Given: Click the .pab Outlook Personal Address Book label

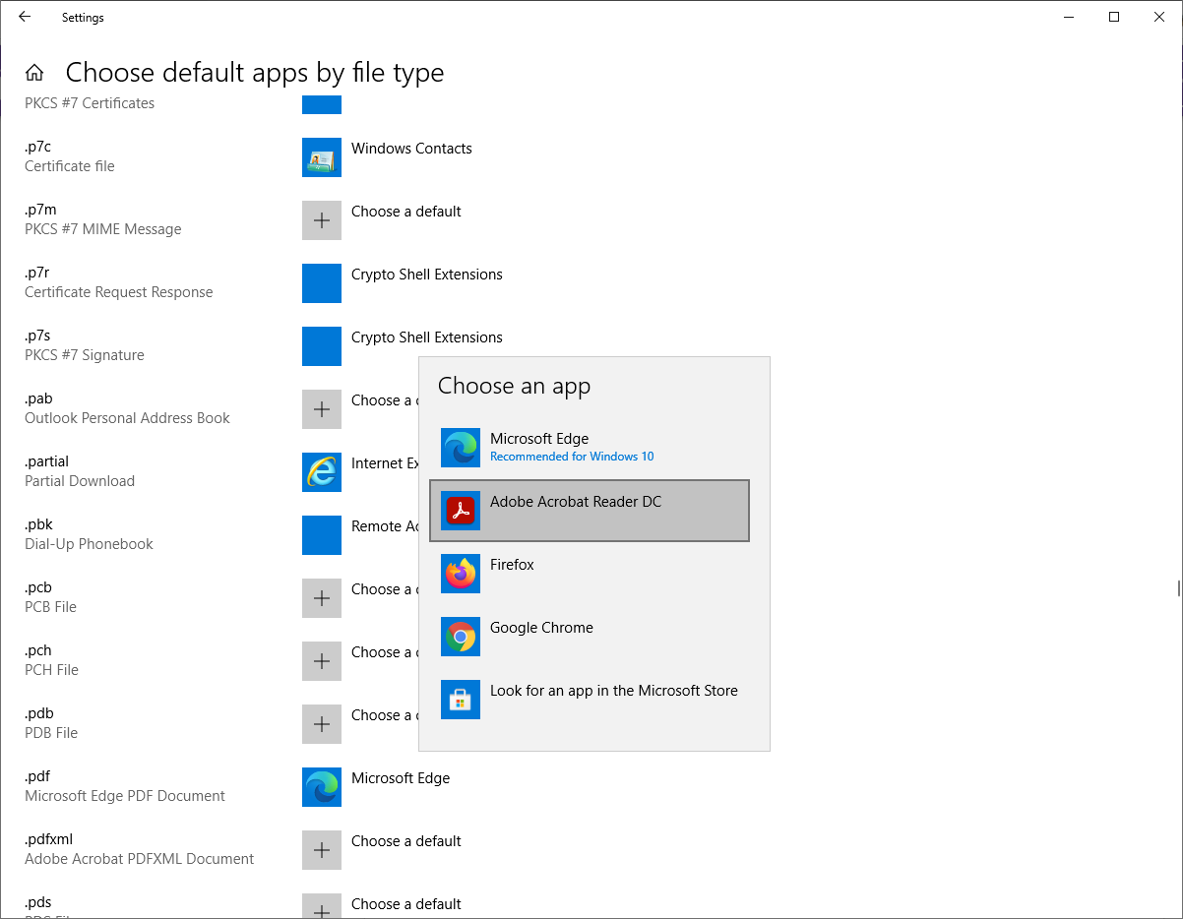Looking at the screenshot, I should 127,408.
